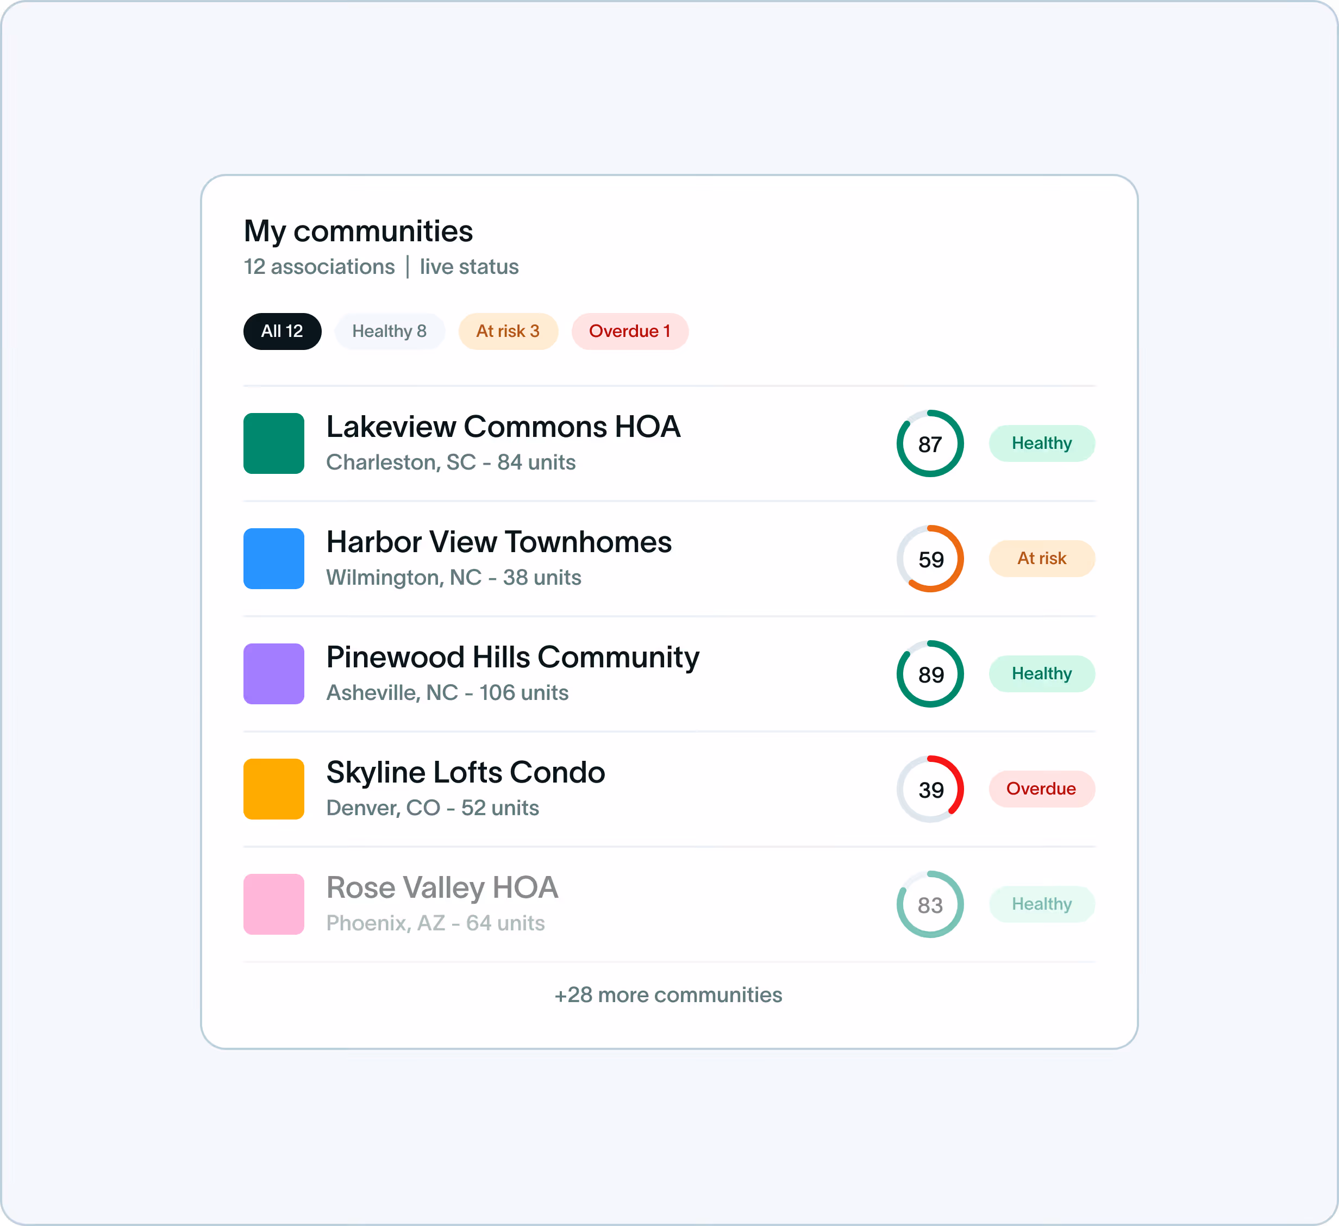Select the All 12 filter chip
The width and height of the screenshot is (1339, 1226).
click(282, 331)
